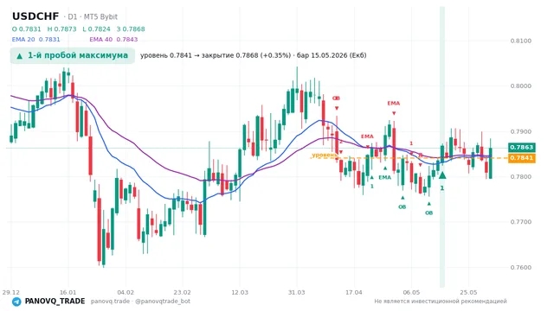This screenshot has width=554, height=311.
Task: Select the high value H 0.7873
Action: pos(61,29)
